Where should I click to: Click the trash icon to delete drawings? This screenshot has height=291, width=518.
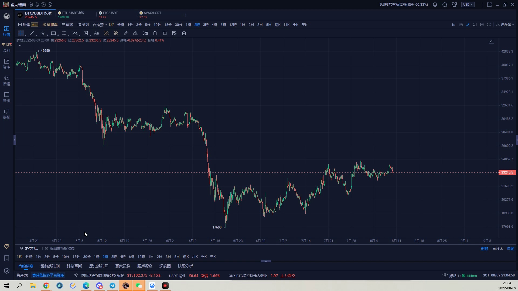(x=184, y=33)
